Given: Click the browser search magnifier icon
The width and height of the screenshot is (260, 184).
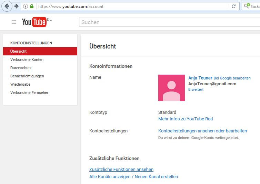Looking at the screenshot, I should [x=247, y=6].
